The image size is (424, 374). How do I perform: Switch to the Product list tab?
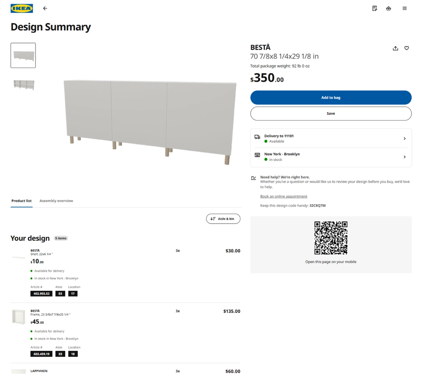(21, 201)
